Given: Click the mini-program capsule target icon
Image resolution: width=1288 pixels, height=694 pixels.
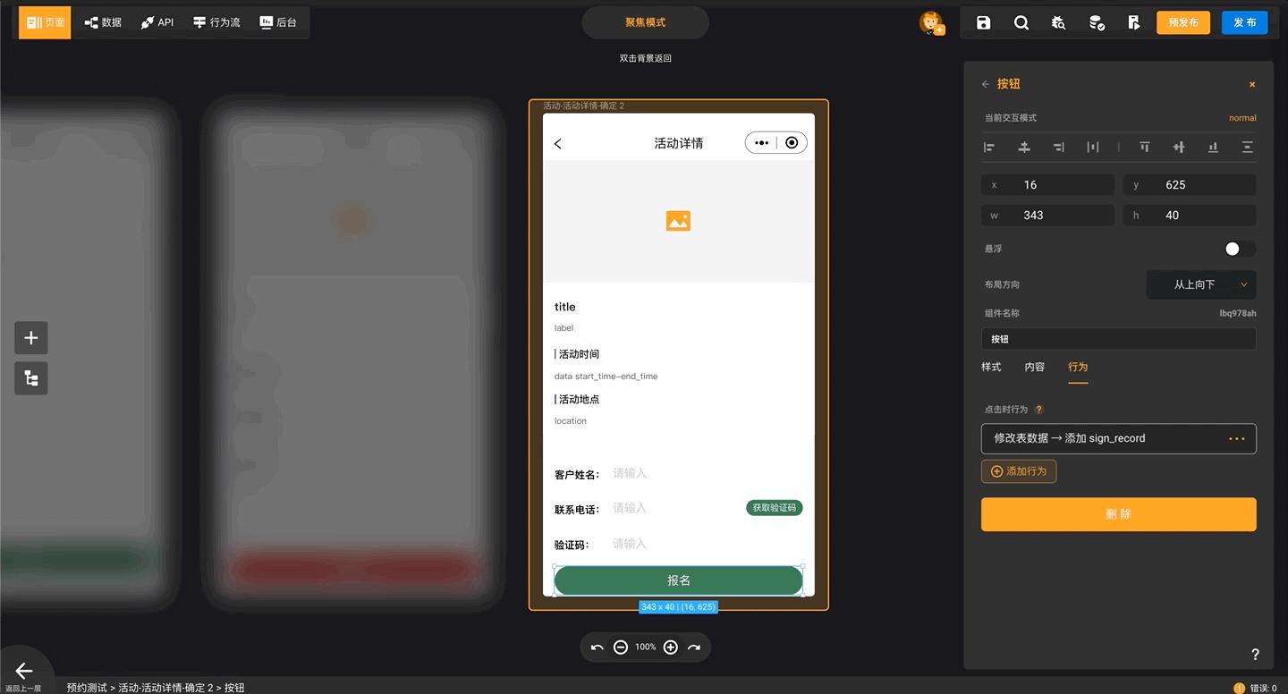Looking at the screenshot, I should 792,143.
